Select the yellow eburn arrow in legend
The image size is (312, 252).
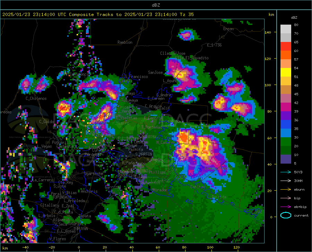(286, 189)
